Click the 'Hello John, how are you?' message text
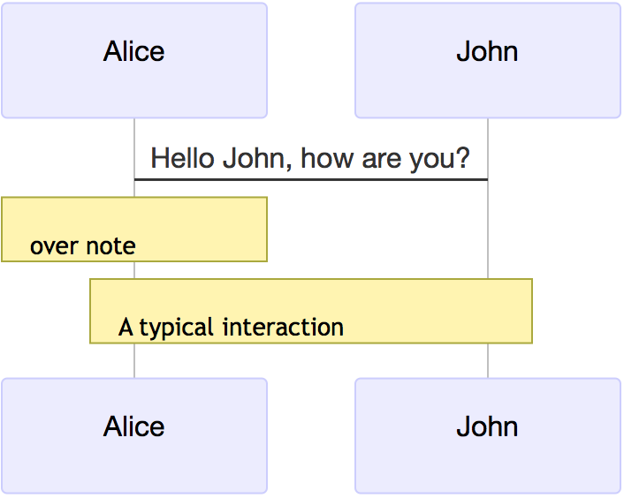Image resolution: width=624 pixels, height=498 pixels. (310, 159)
